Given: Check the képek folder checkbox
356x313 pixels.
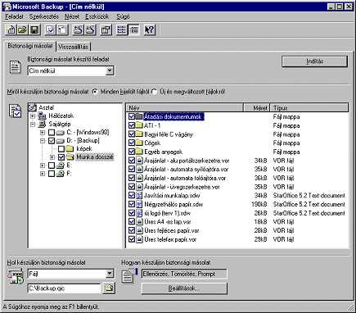Looking at the screenshot, I should click(61, 149).
